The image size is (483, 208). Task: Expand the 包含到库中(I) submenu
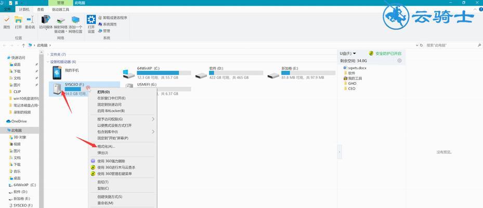point(123,132)
